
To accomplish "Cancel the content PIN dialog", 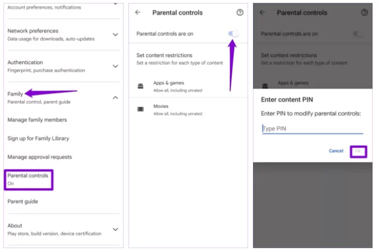I will coord(336,151).
